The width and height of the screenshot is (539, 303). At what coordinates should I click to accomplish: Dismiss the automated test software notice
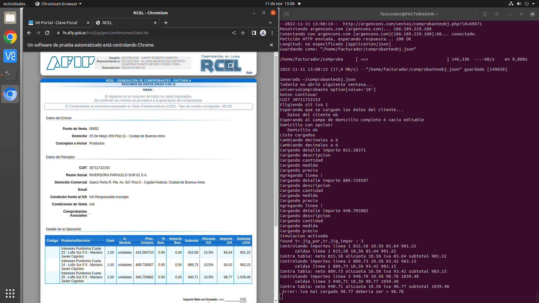coord(271,45)
